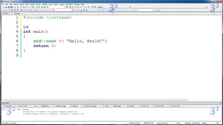The height and width of the screenshot is (125, 223).
Task: Click the 'Windows (CR+LF)' status entry
Action: tap(134, 123)
